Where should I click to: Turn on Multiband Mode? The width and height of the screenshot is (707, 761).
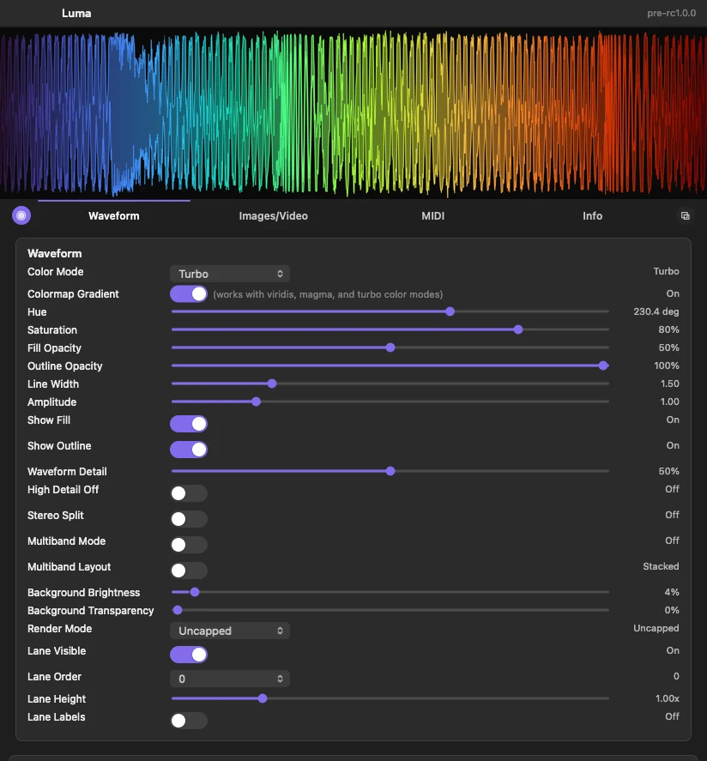pos(189,545)
